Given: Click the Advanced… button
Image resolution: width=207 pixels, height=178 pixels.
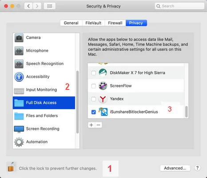Looking at the screenshot, I should coord(175,168).
